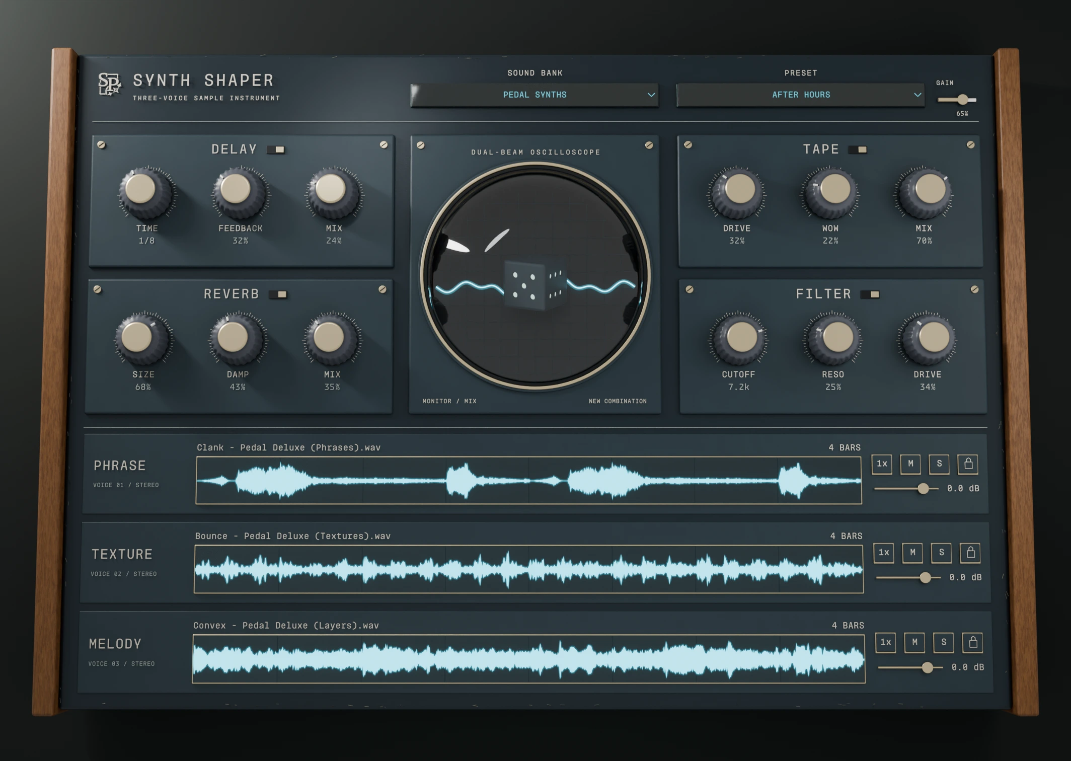Solo the Melody voice
The image size is (1071, 761).
point(944,642)
